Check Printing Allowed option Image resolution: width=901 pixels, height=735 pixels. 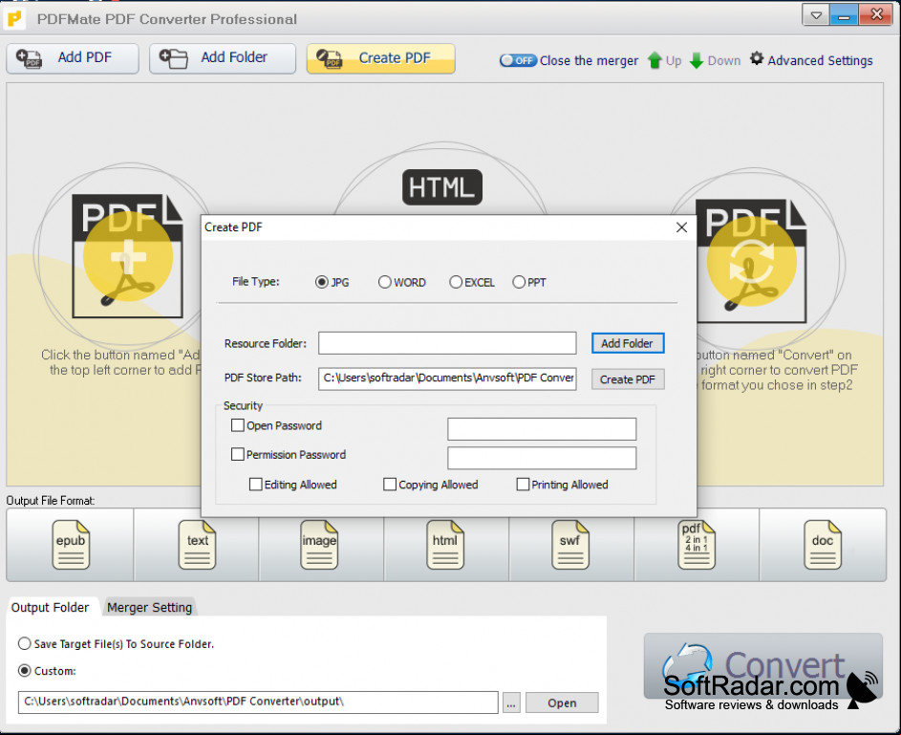523,485
